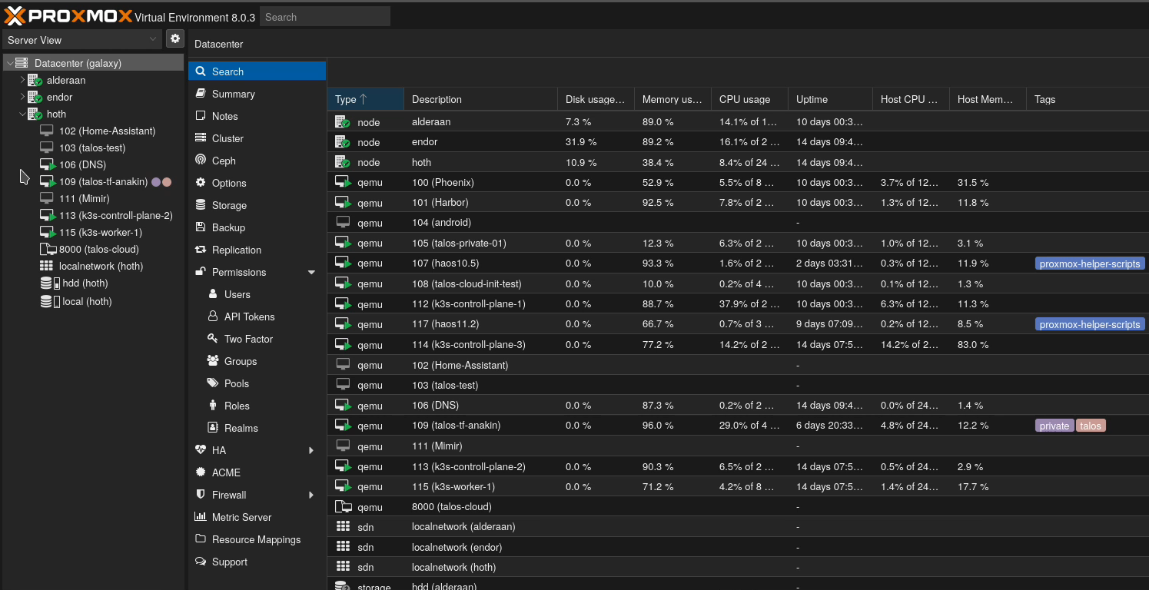Select 102 (Home-Assistant) in the tree
The image size is (1149, 590).
[93, 131]
